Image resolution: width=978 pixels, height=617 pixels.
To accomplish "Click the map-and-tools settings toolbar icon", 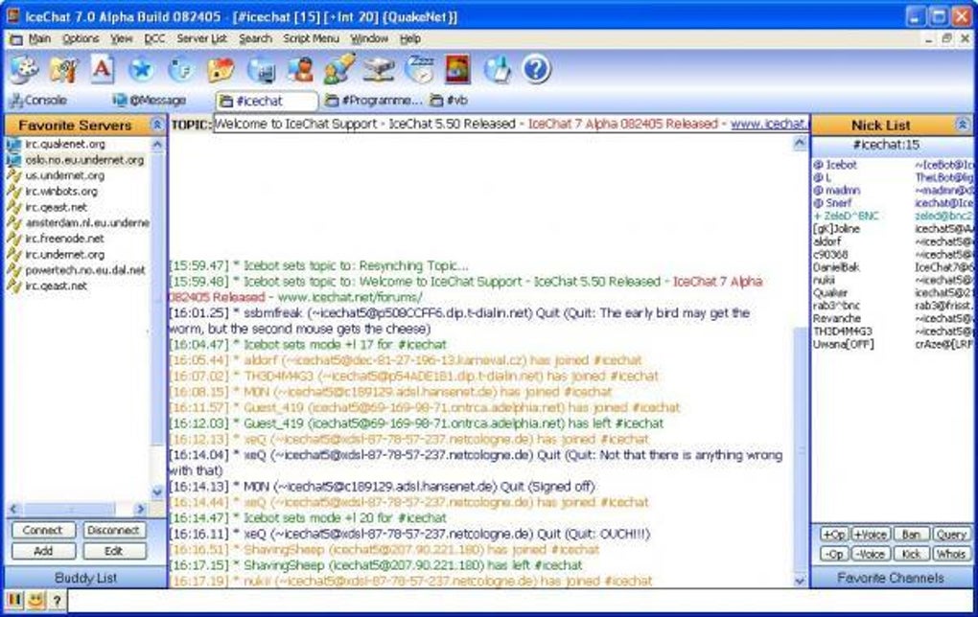I will (63, 69).
